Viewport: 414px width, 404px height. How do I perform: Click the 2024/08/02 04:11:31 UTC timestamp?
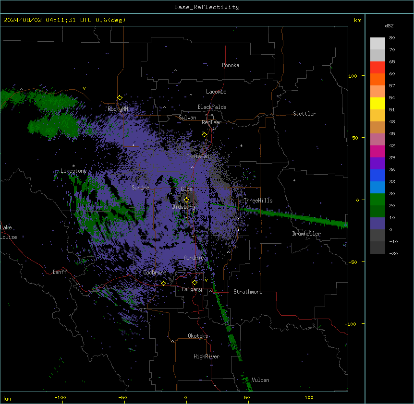pyautogui.click(x=48, y=20)
